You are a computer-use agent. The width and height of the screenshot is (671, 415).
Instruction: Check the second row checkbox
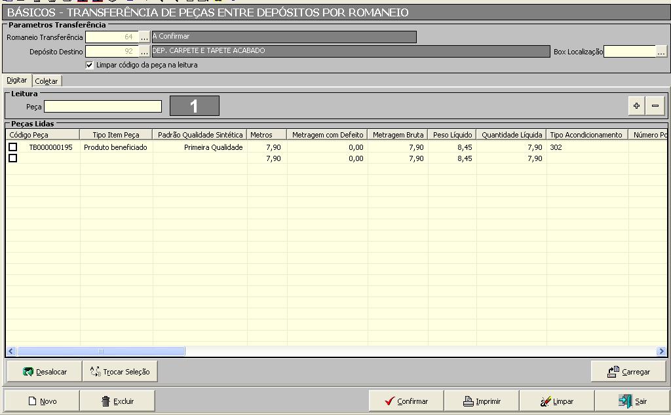pyautogui.click(x=12, y=158)
